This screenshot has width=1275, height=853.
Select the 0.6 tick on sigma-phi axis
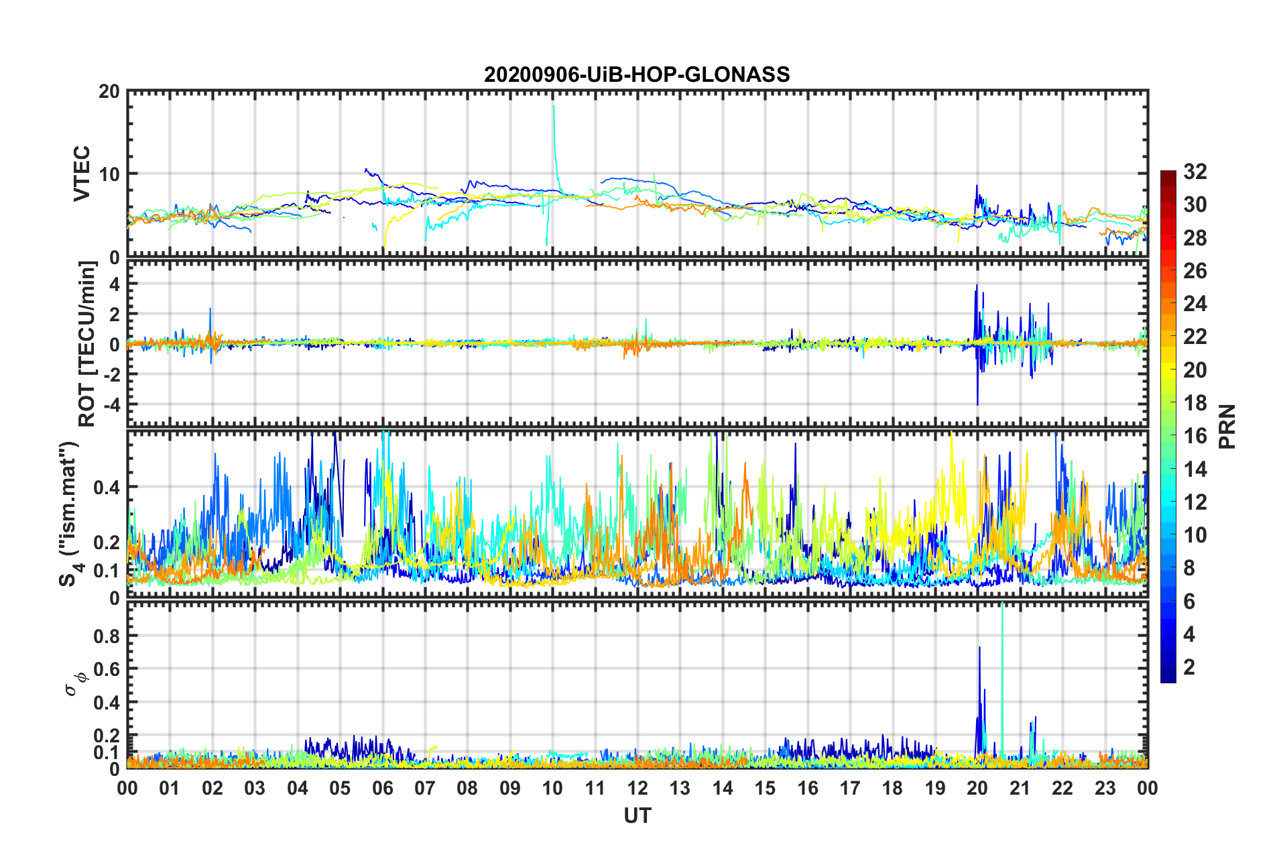[107, 669]
